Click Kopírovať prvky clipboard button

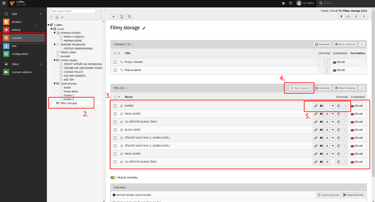click(x=328, y=195)
